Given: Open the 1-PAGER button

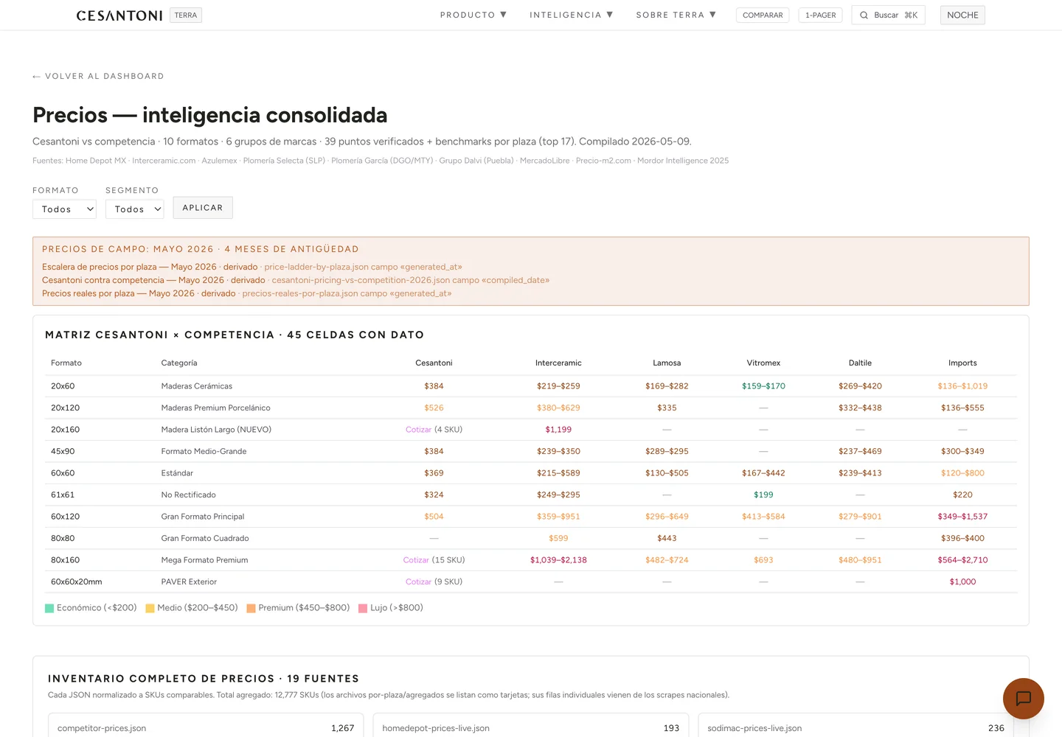Looking at the screenshot, I should coord(820,15).
